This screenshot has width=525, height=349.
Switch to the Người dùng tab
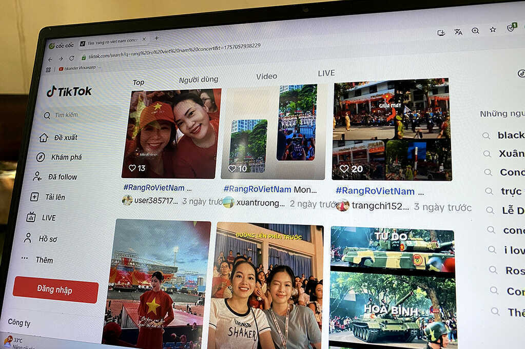click(x=198, y=80)
